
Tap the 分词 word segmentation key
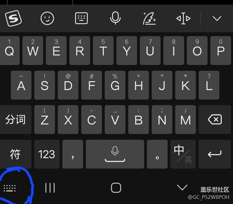pyautogui.click(x=15, y=120)
